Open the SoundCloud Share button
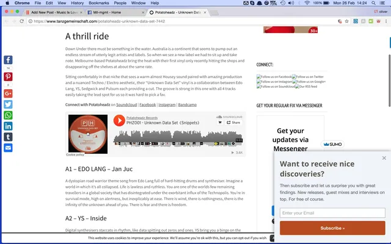 [233, 123]
